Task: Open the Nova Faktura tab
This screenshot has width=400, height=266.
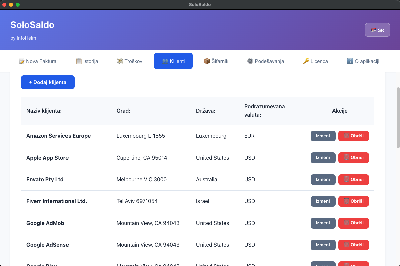Action: point(37,61)
